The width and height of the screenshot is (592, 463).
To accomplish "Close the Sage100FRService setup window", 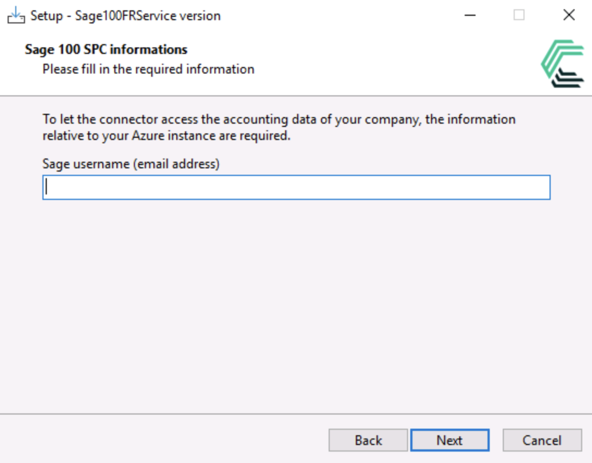I will (569, 15).
